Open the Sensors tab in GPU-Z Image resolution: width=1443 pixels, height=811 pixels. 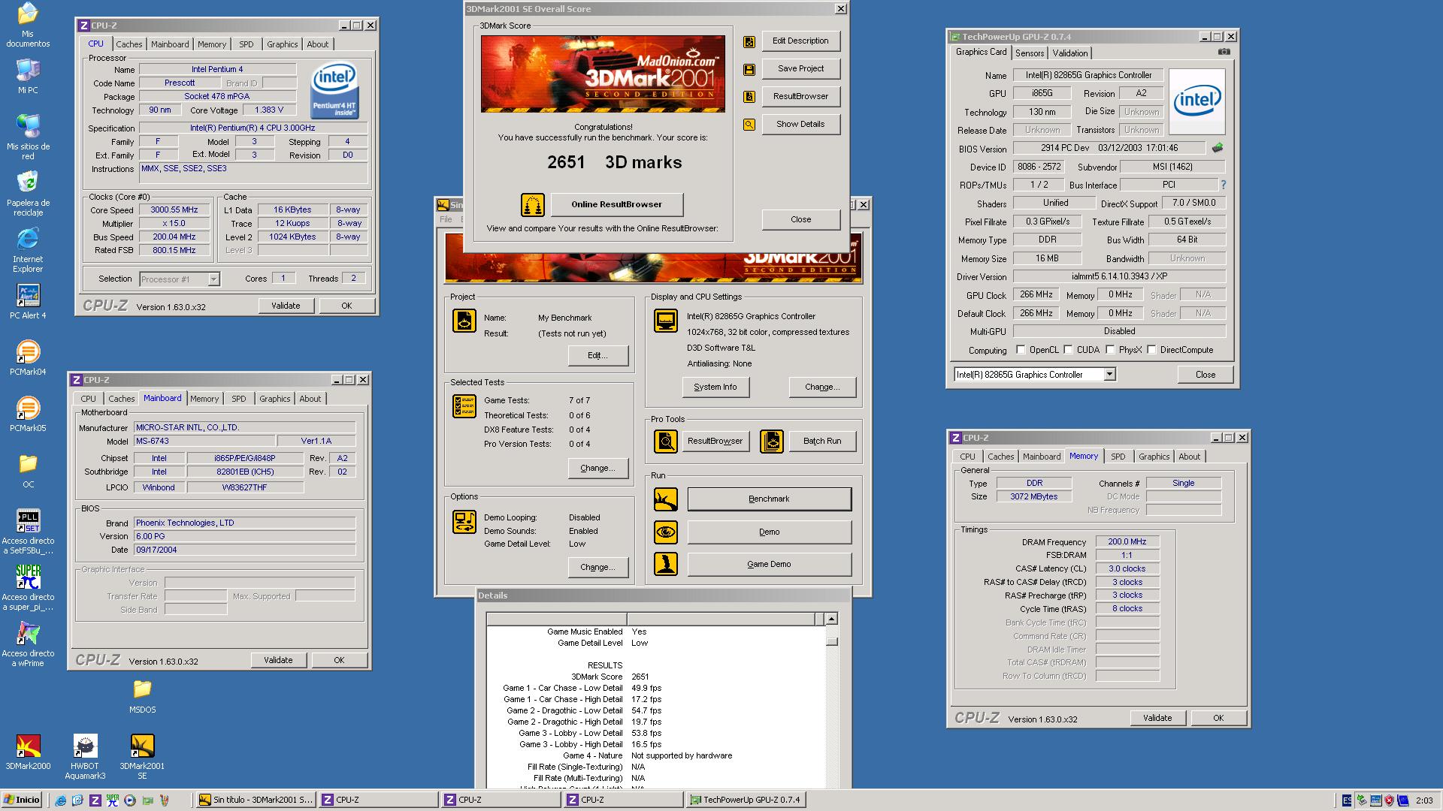[x=1030, y=53]
